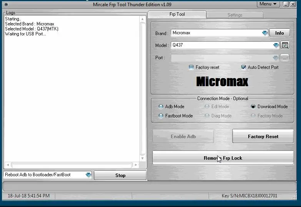Click the date and time status entry
301x207 pixels.
pos(28,196)
